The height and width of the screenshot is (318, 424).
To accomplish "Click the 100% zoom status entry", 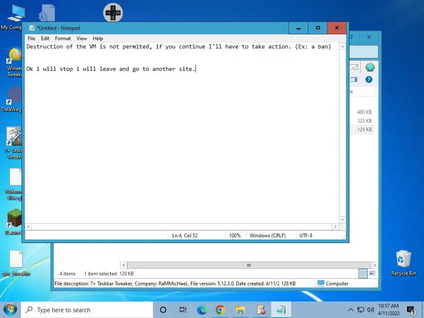I will point(235,236).
